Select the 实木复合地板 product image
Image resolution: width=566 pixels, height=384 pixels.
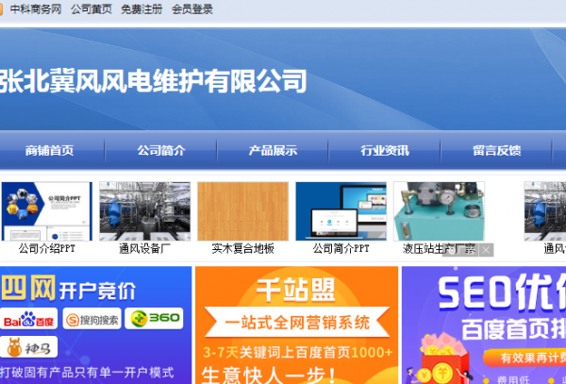[x=242, y=211]
